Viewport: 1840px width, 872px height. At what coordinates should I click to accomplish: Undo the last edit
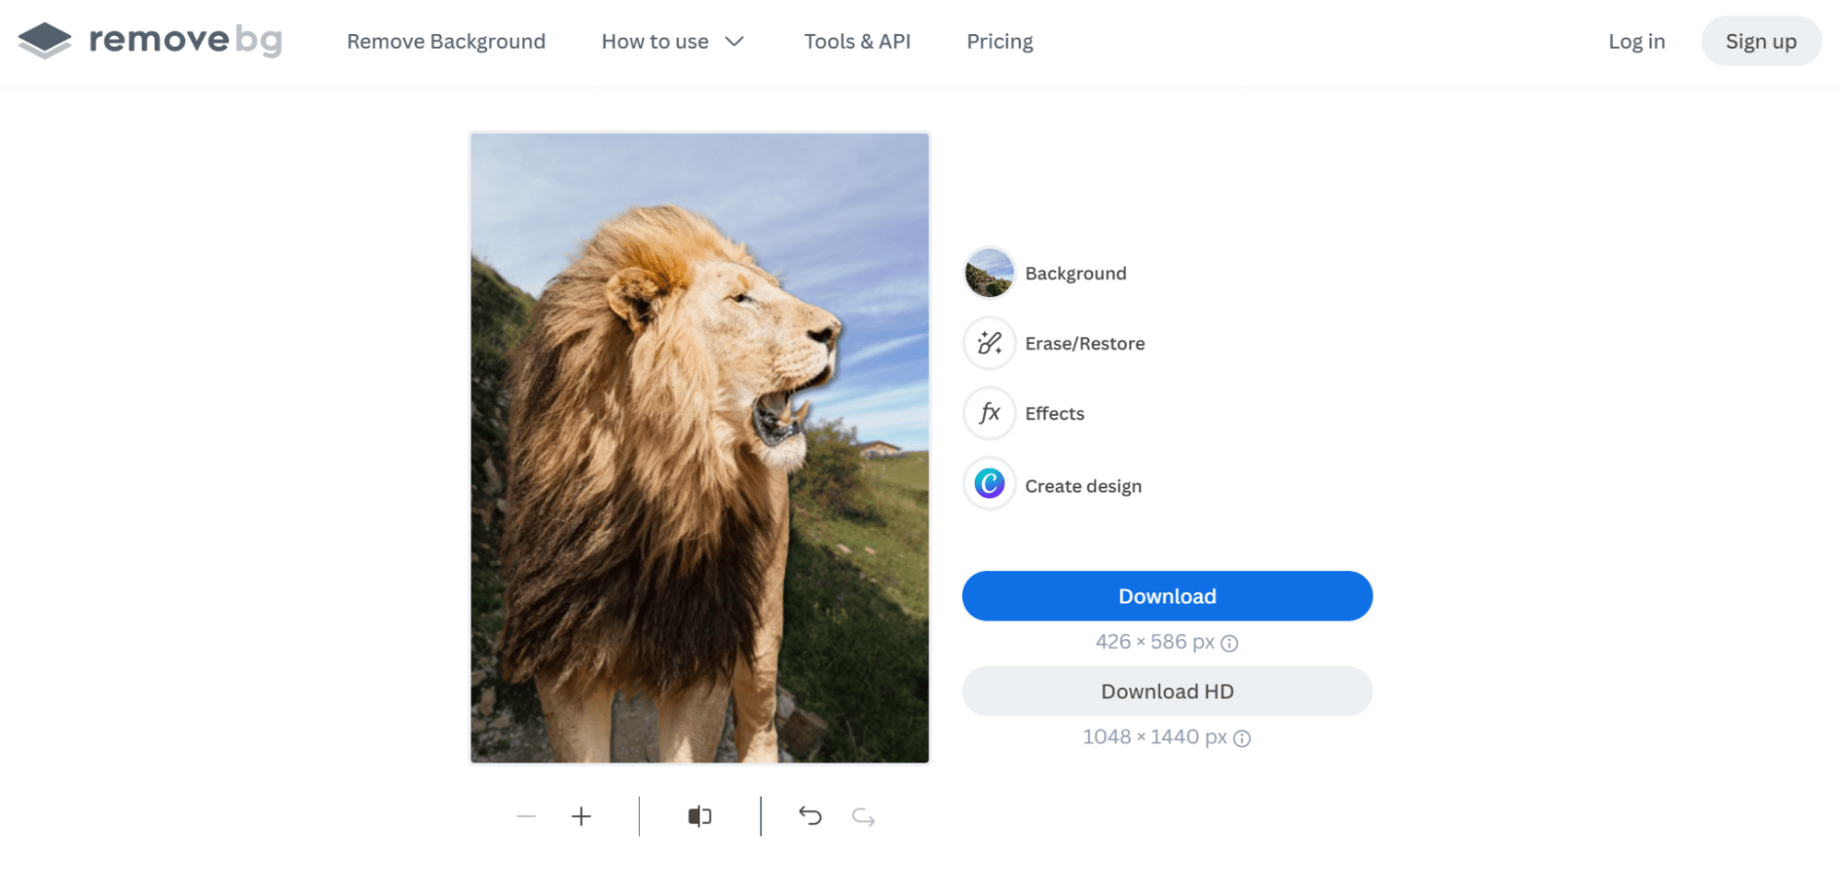(810, 816)
